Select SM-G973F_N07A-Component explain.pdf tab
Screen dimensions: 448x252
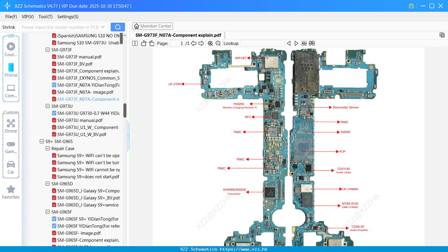pos(178,35)
